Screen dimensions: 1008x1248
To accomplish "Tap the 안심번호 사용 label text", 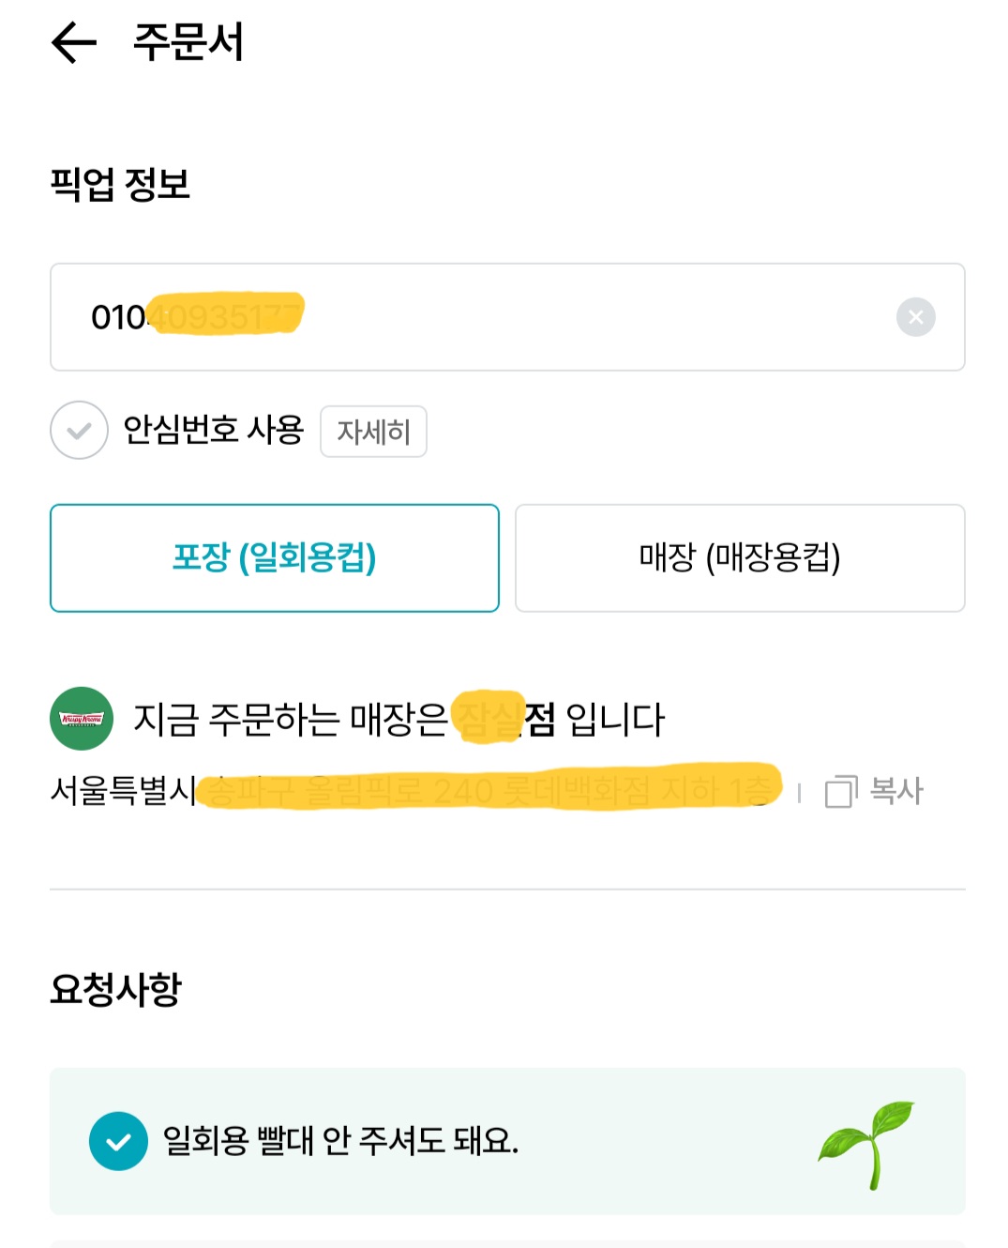I will 214,430.
